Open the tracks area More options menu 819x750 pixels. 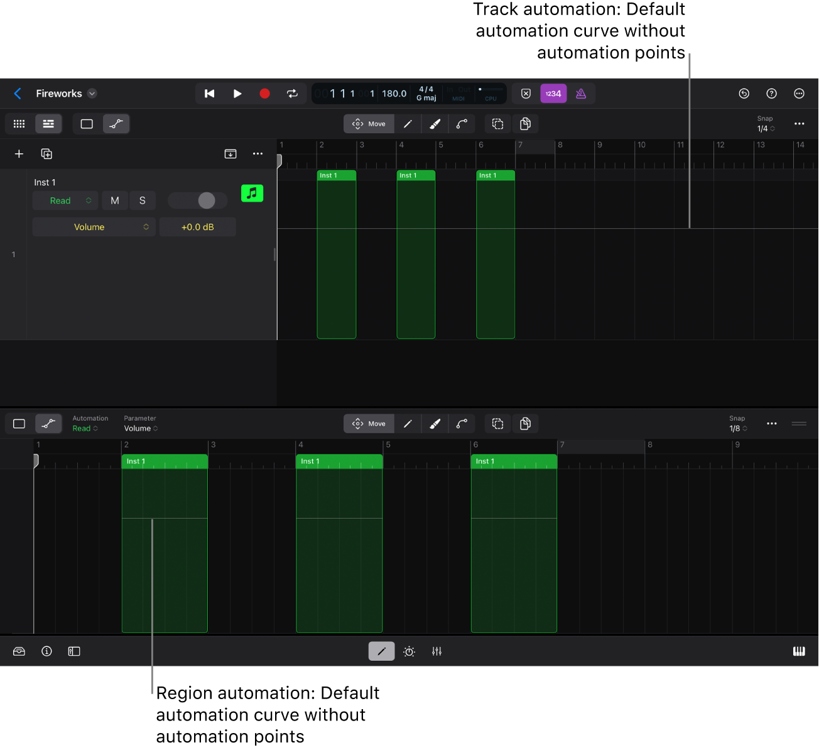[x=800, y=124]
